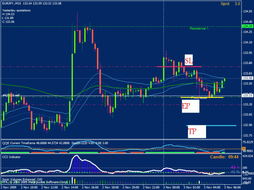Click the 424.634 CCI scale value

[x=247, y=156]
